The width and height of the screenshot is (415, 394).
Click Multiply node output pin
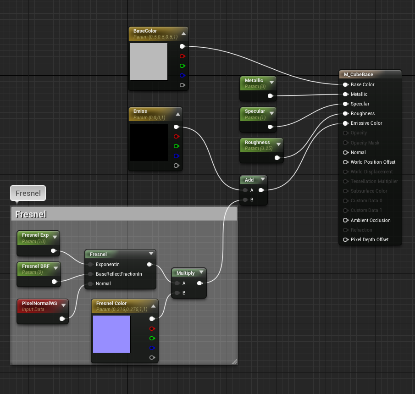coord(200,283)
